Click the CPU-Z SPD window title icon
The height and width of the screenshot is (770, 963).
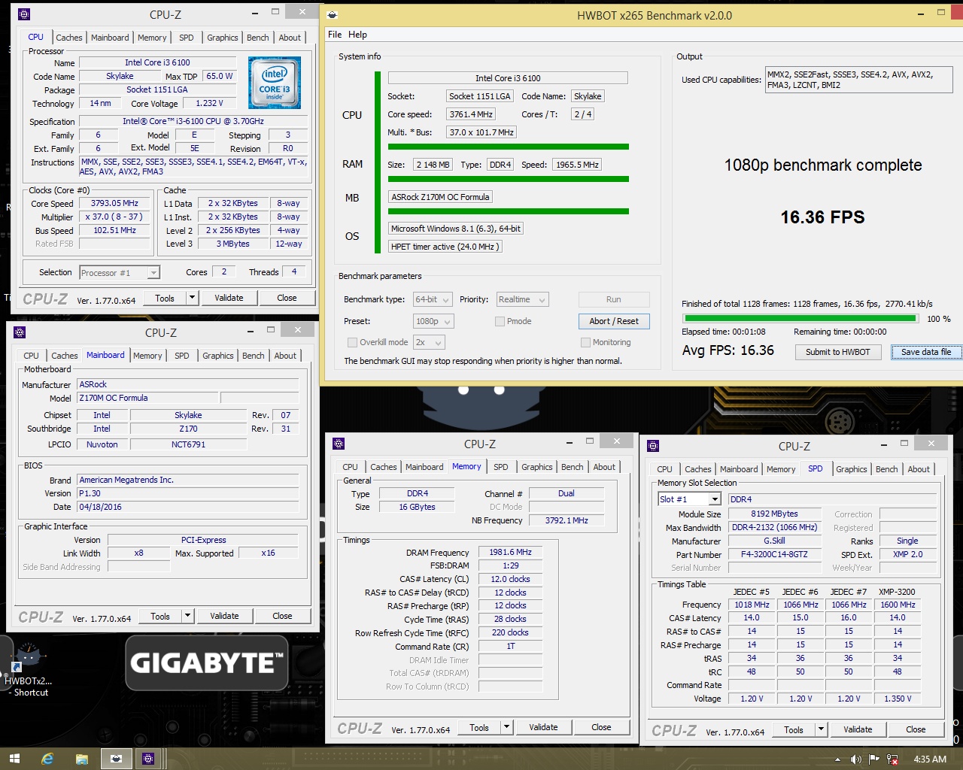coord(653,446)
